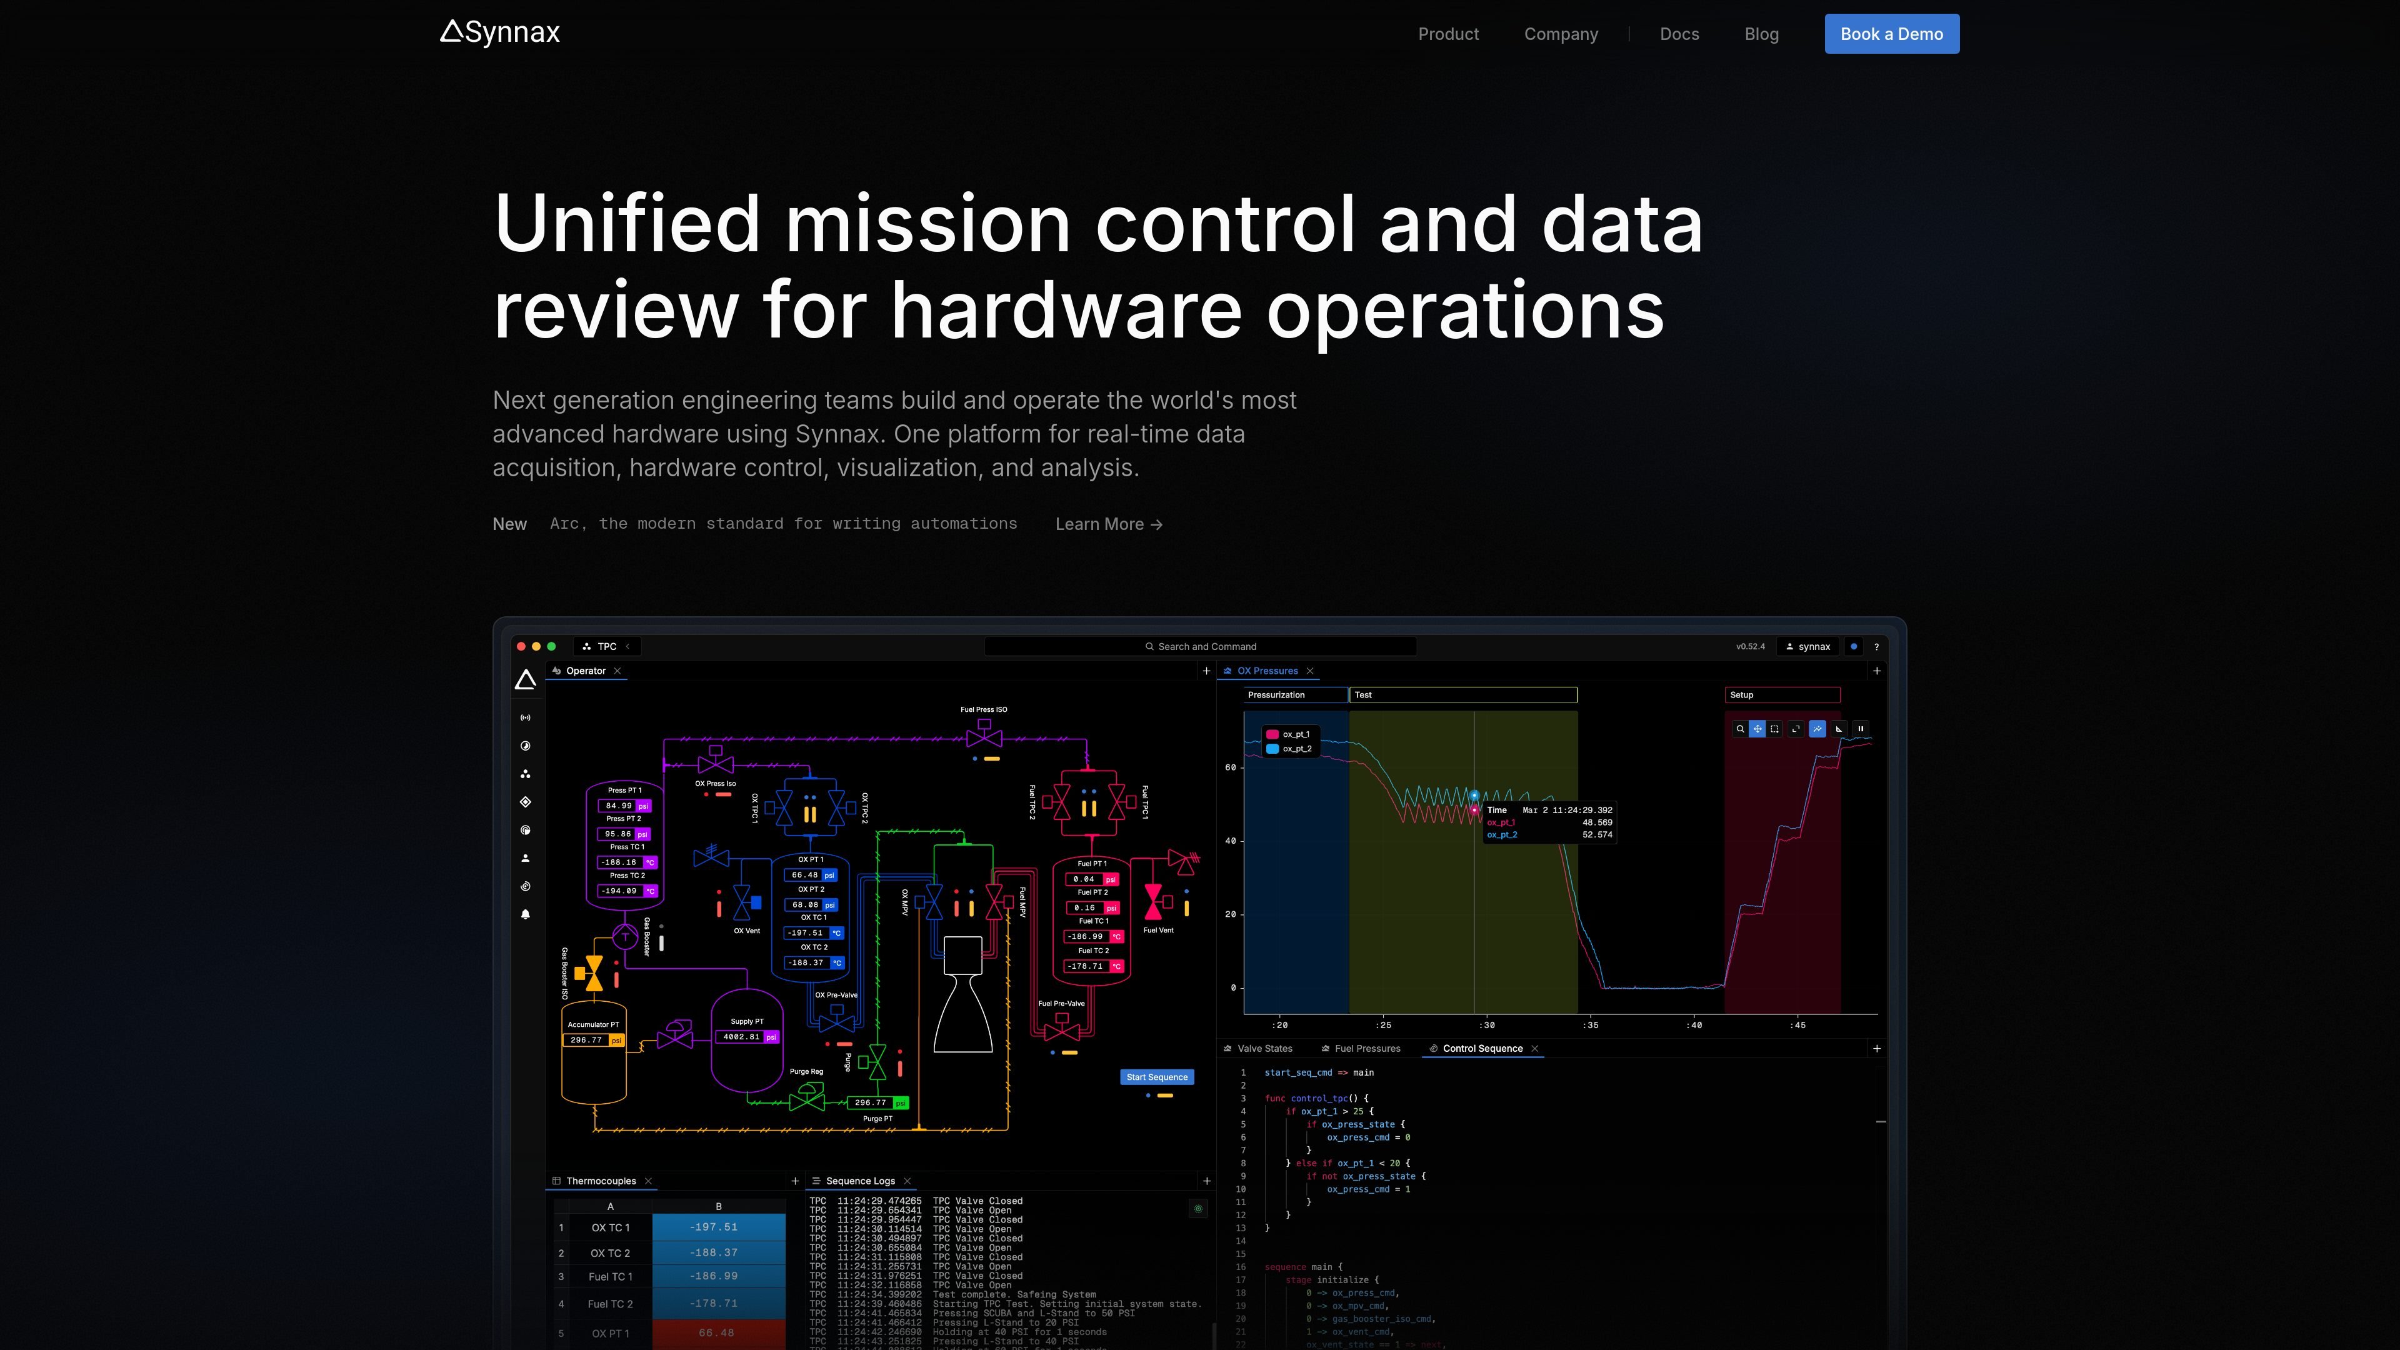Open the bell notifications icon in sidebar
The height and width of the screenshot is (1350, 2400).
526,914
